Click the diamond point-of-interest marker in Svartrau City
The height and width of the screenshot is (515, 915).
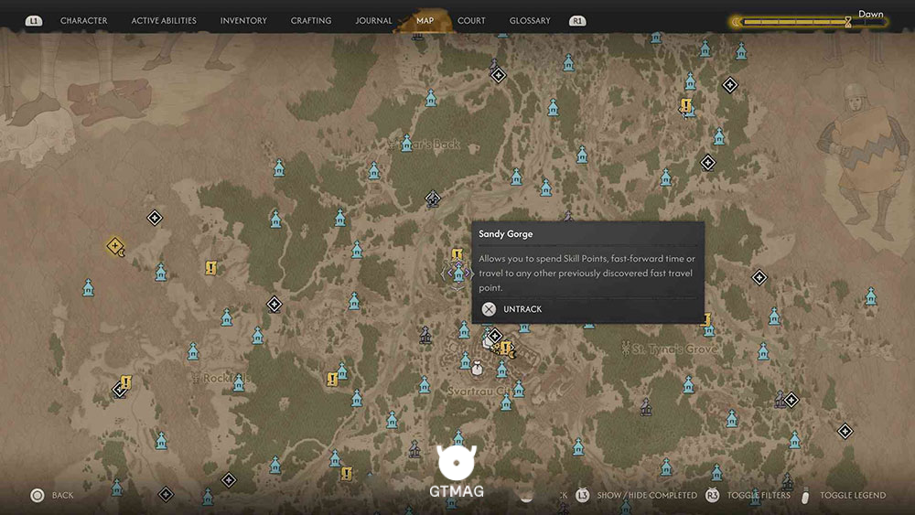(x=495, y=336)
